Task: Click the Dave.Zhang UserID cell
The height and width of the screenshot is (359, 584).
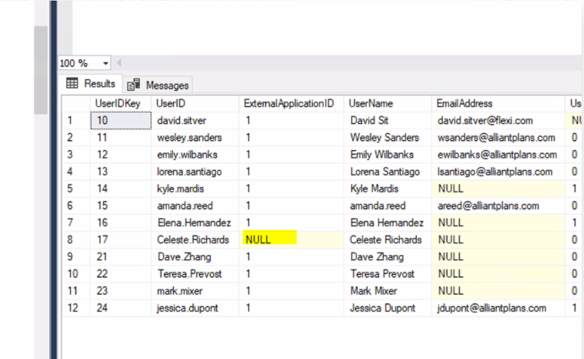Action: [x=195, y=256]
